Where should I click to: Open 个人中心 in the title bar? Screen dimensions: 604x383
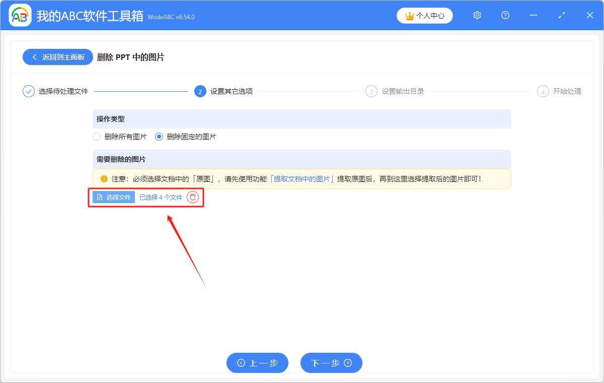pos(425,16)
